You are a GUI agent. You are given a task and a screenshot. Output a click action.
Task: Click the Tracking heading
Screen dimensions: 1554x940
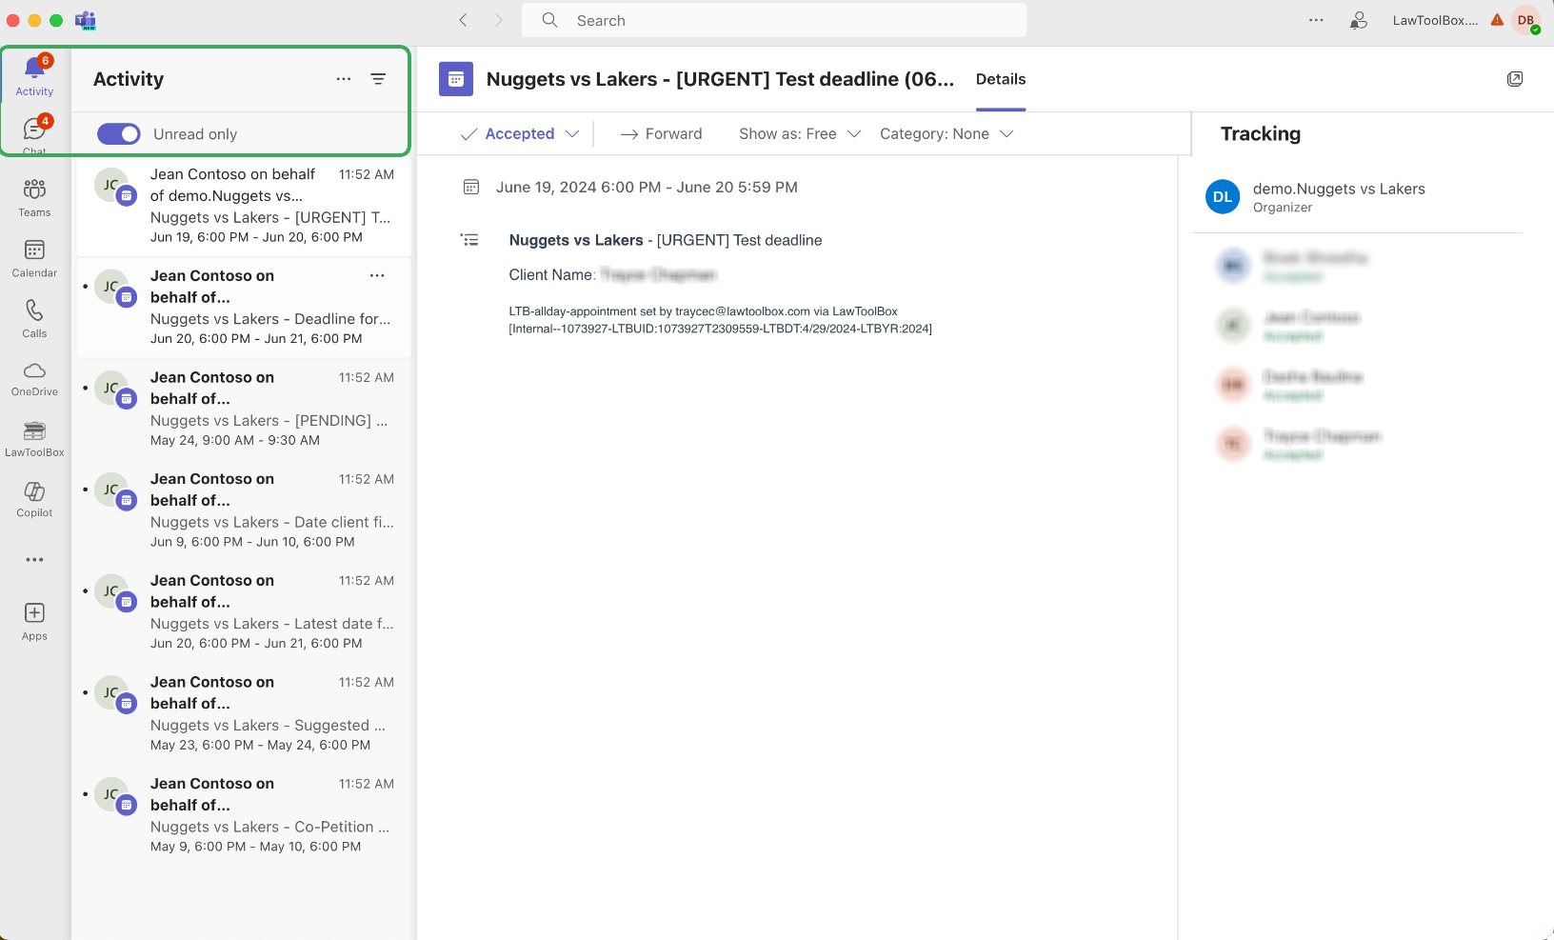coord(1261,134)
